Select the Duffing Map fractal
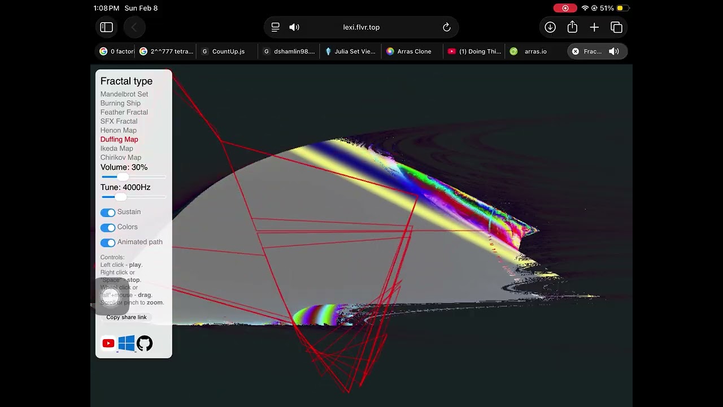The width and height of the screenshot is (723, 407). pos(119,140)
